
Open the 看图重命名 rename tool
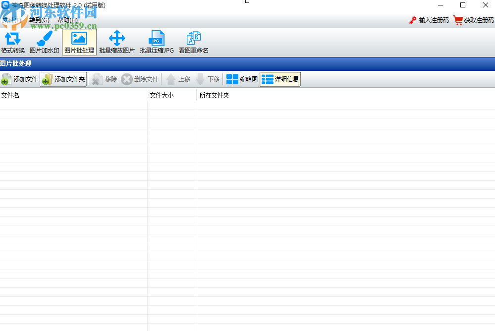194,42
